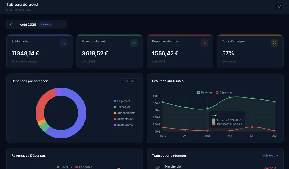This screenshot has height=169, width=289.
Task: Click the 'Août 2026' badge in Dépenses par catégorie
Action: point(129,81)
